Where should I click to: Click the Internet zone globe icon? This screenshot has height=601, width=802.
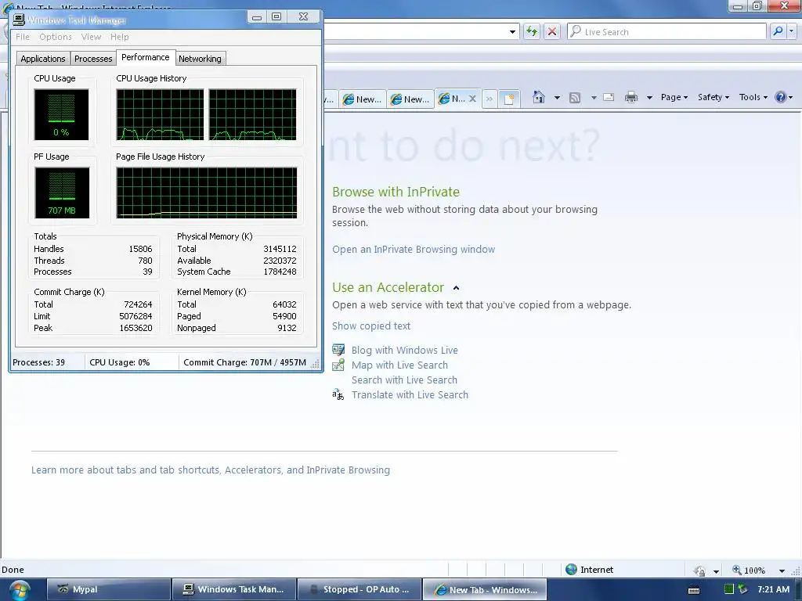coord(571,570)
